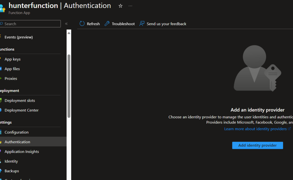Follow Learn more about identity providers link
The height and width of the screenshot is (180, 293).
pyautogui.click(x=255, y=129)
